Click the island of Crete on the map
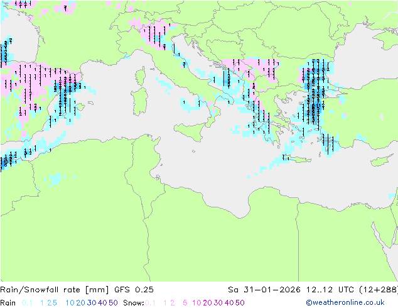Screen dimensions: 398x308 (297, 160)
